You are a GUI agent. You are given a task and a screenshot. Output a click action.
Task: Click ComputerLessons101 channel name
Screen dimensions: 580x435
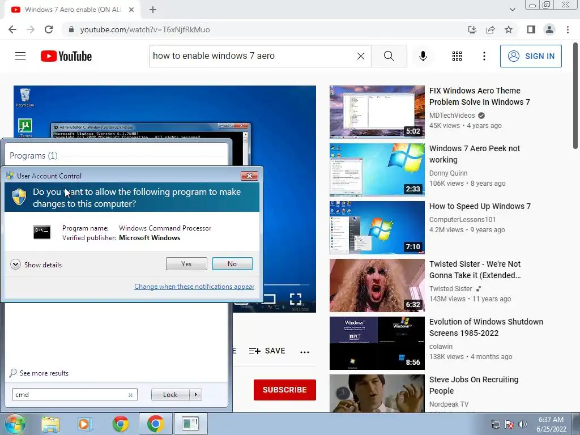[462, 220]
